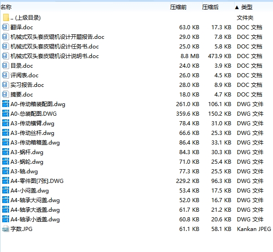Select the file name A4-轴承大透盖.dwg

pos(35,210)
